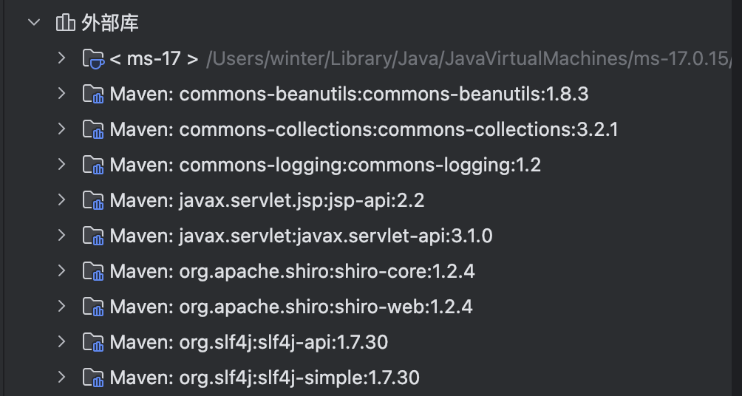Click the ms-17 JDK folder icon

point(92,58)
